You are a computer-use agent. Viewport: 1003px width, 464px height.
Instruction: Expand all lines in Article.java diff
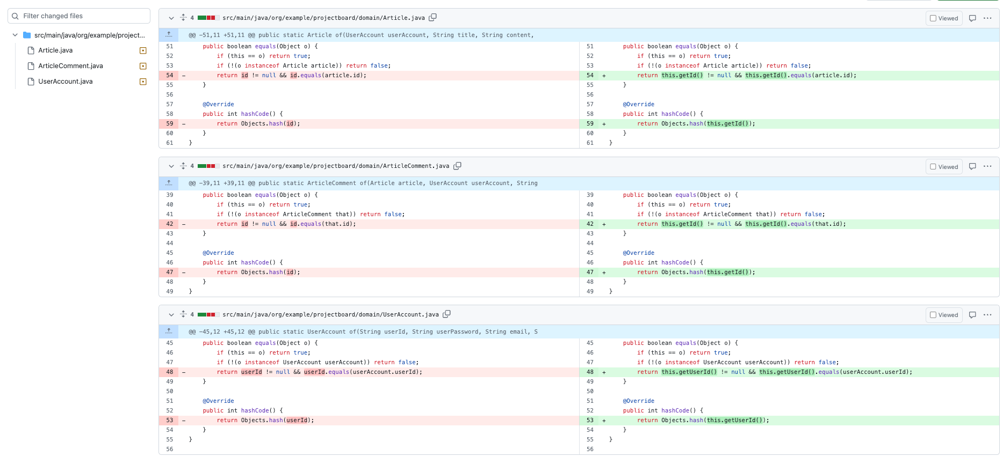(183, 18)
